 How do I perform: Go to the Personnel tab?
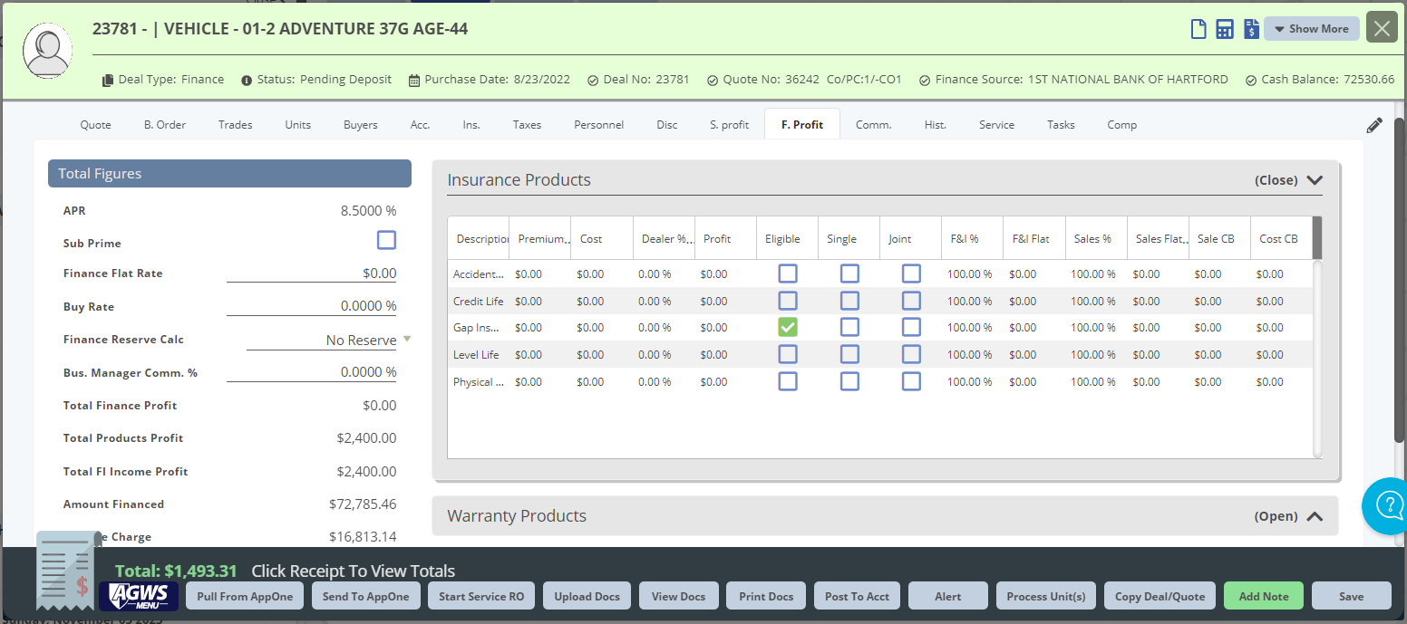point(599,125)
